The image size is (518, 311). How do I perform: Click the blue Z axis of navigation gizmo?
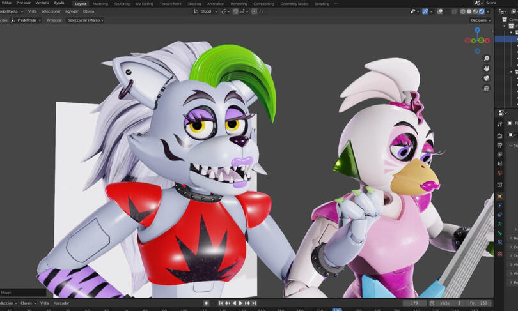[477, 30]
